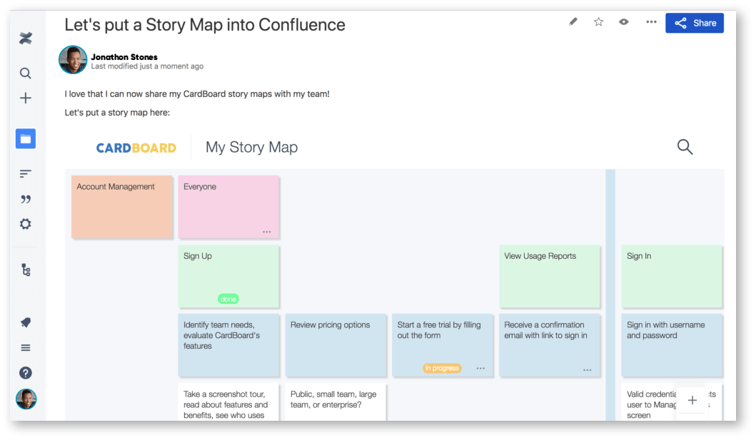Click the CardBoard logo
Image resolution: width=756 pixels, height=440 pixels.
point(136,147)
